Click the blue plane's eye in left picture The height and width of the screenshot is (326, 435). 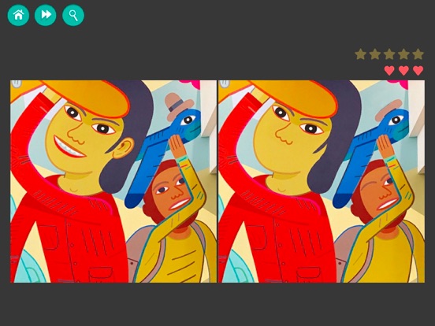point(188,120)
